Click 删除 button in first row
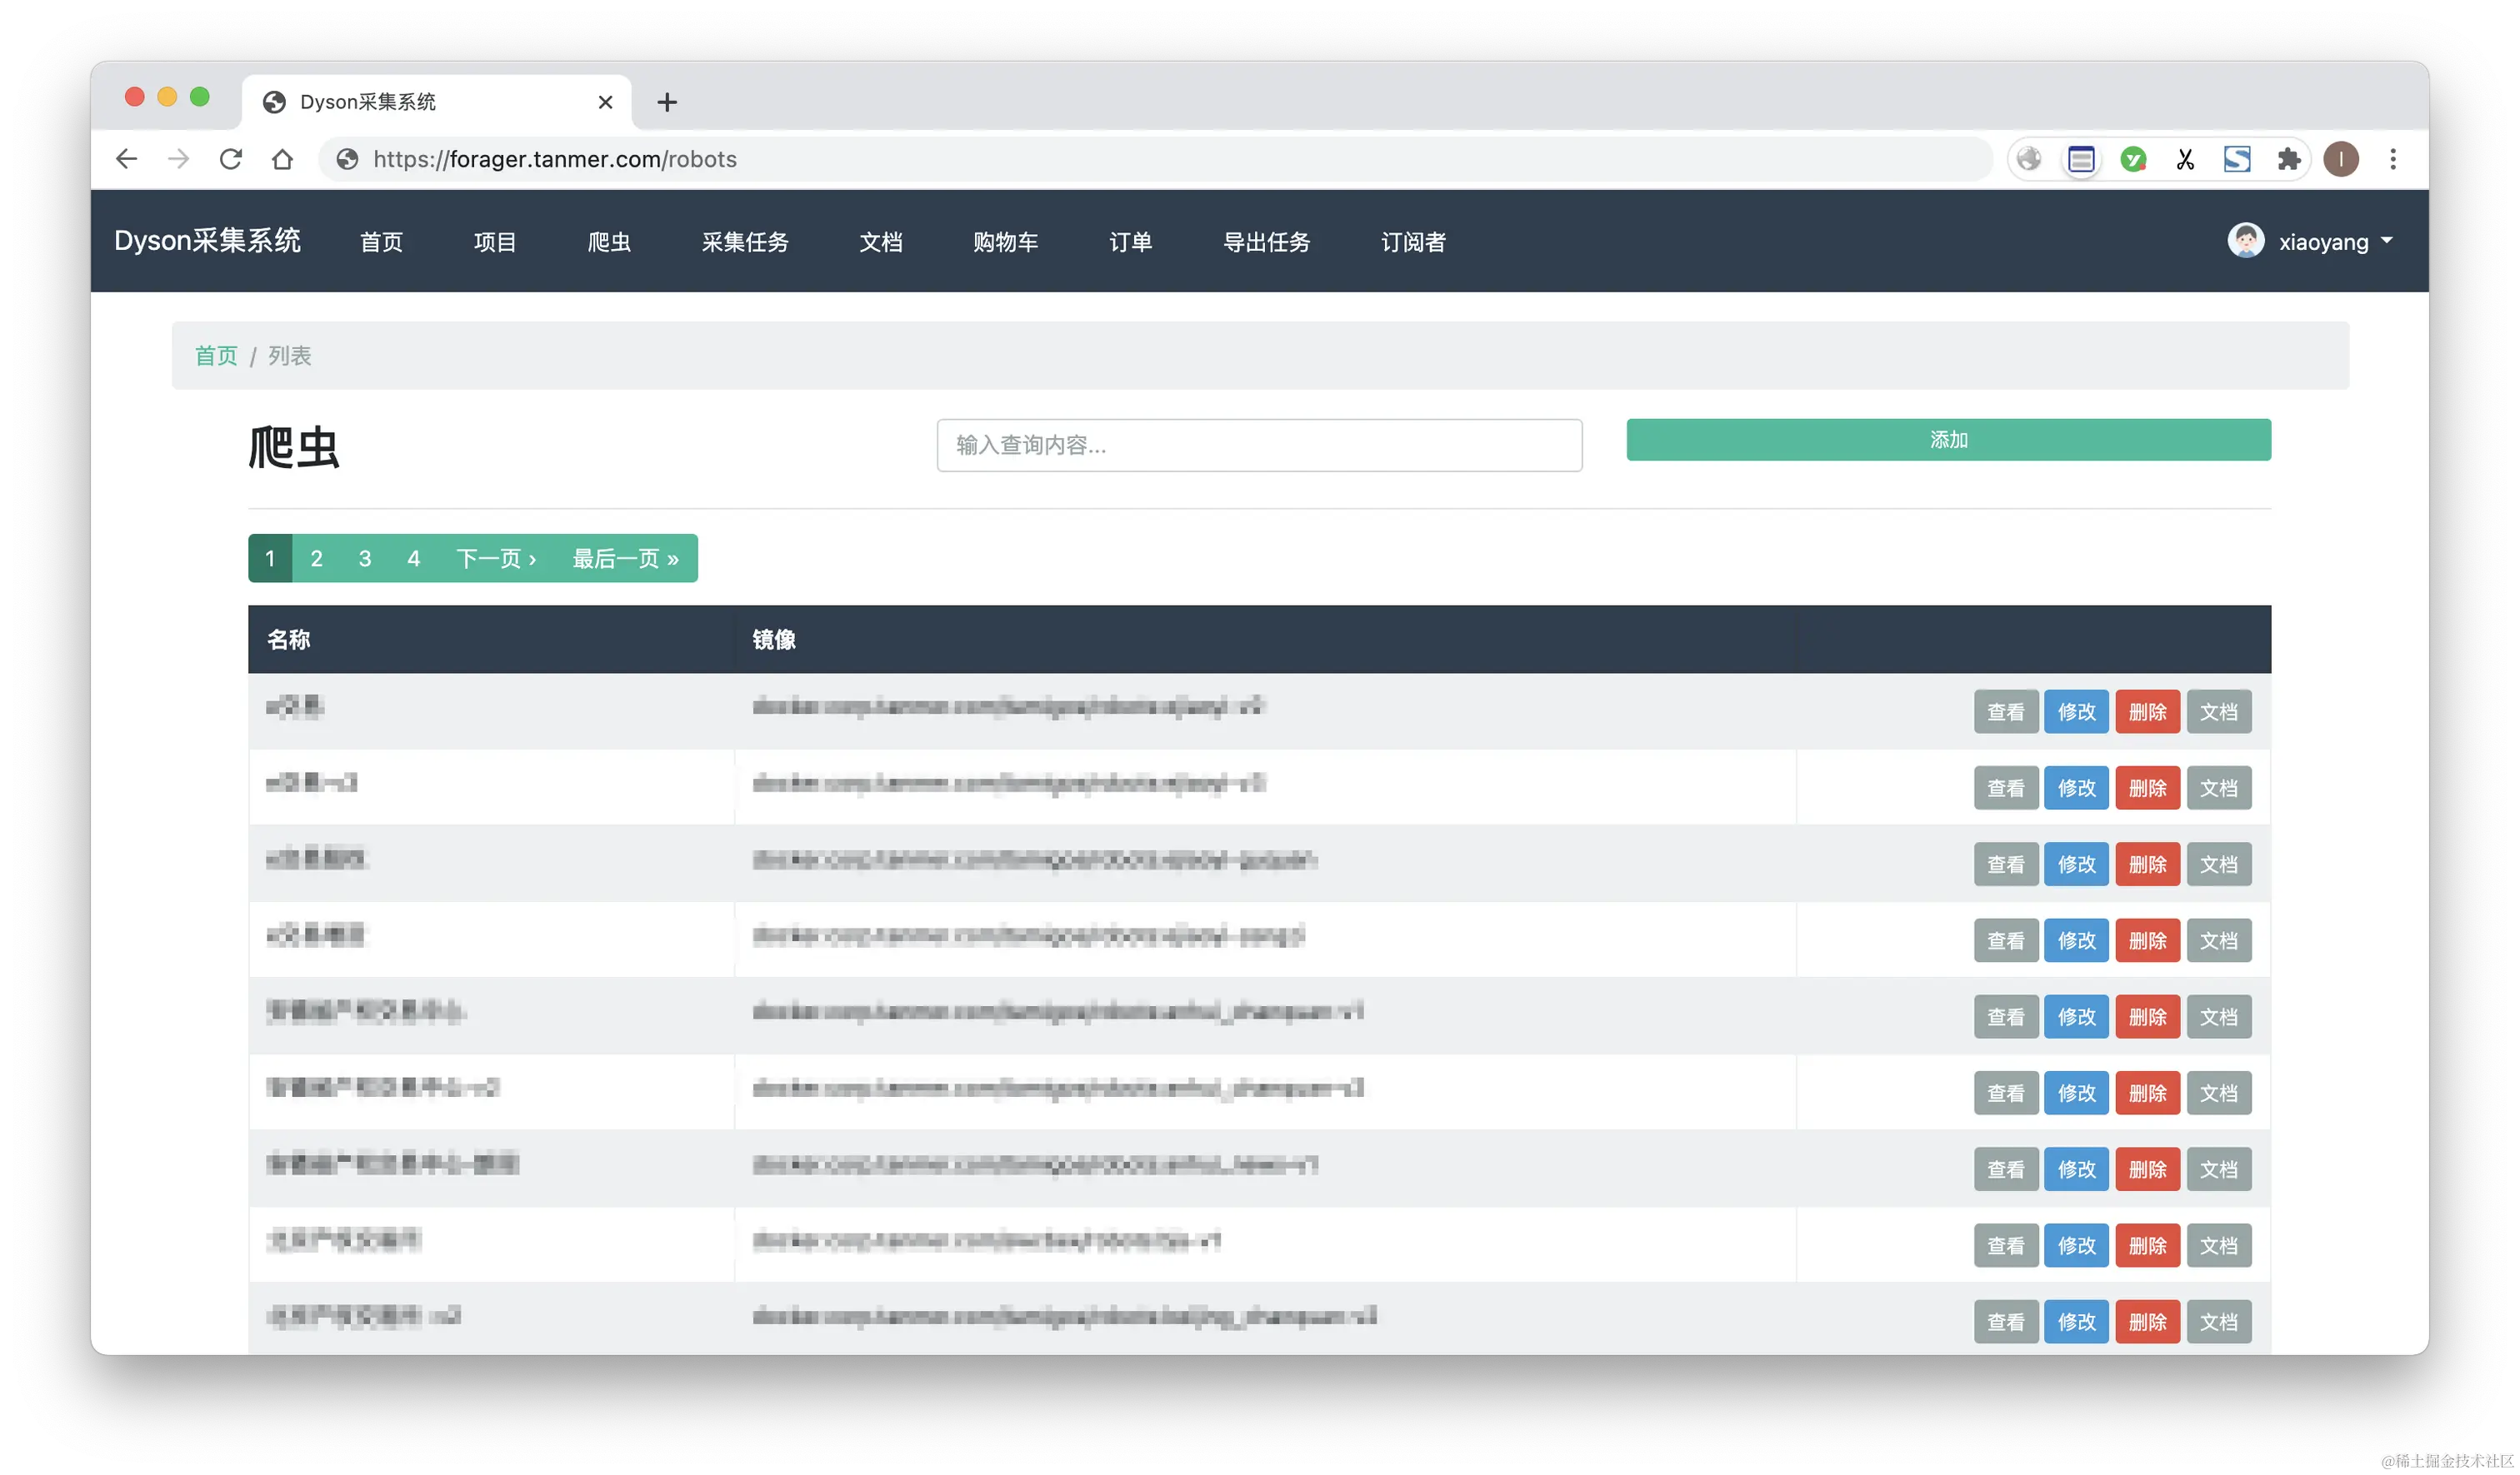The width and height of the screenshot is (2520, 1475). 2147,711
